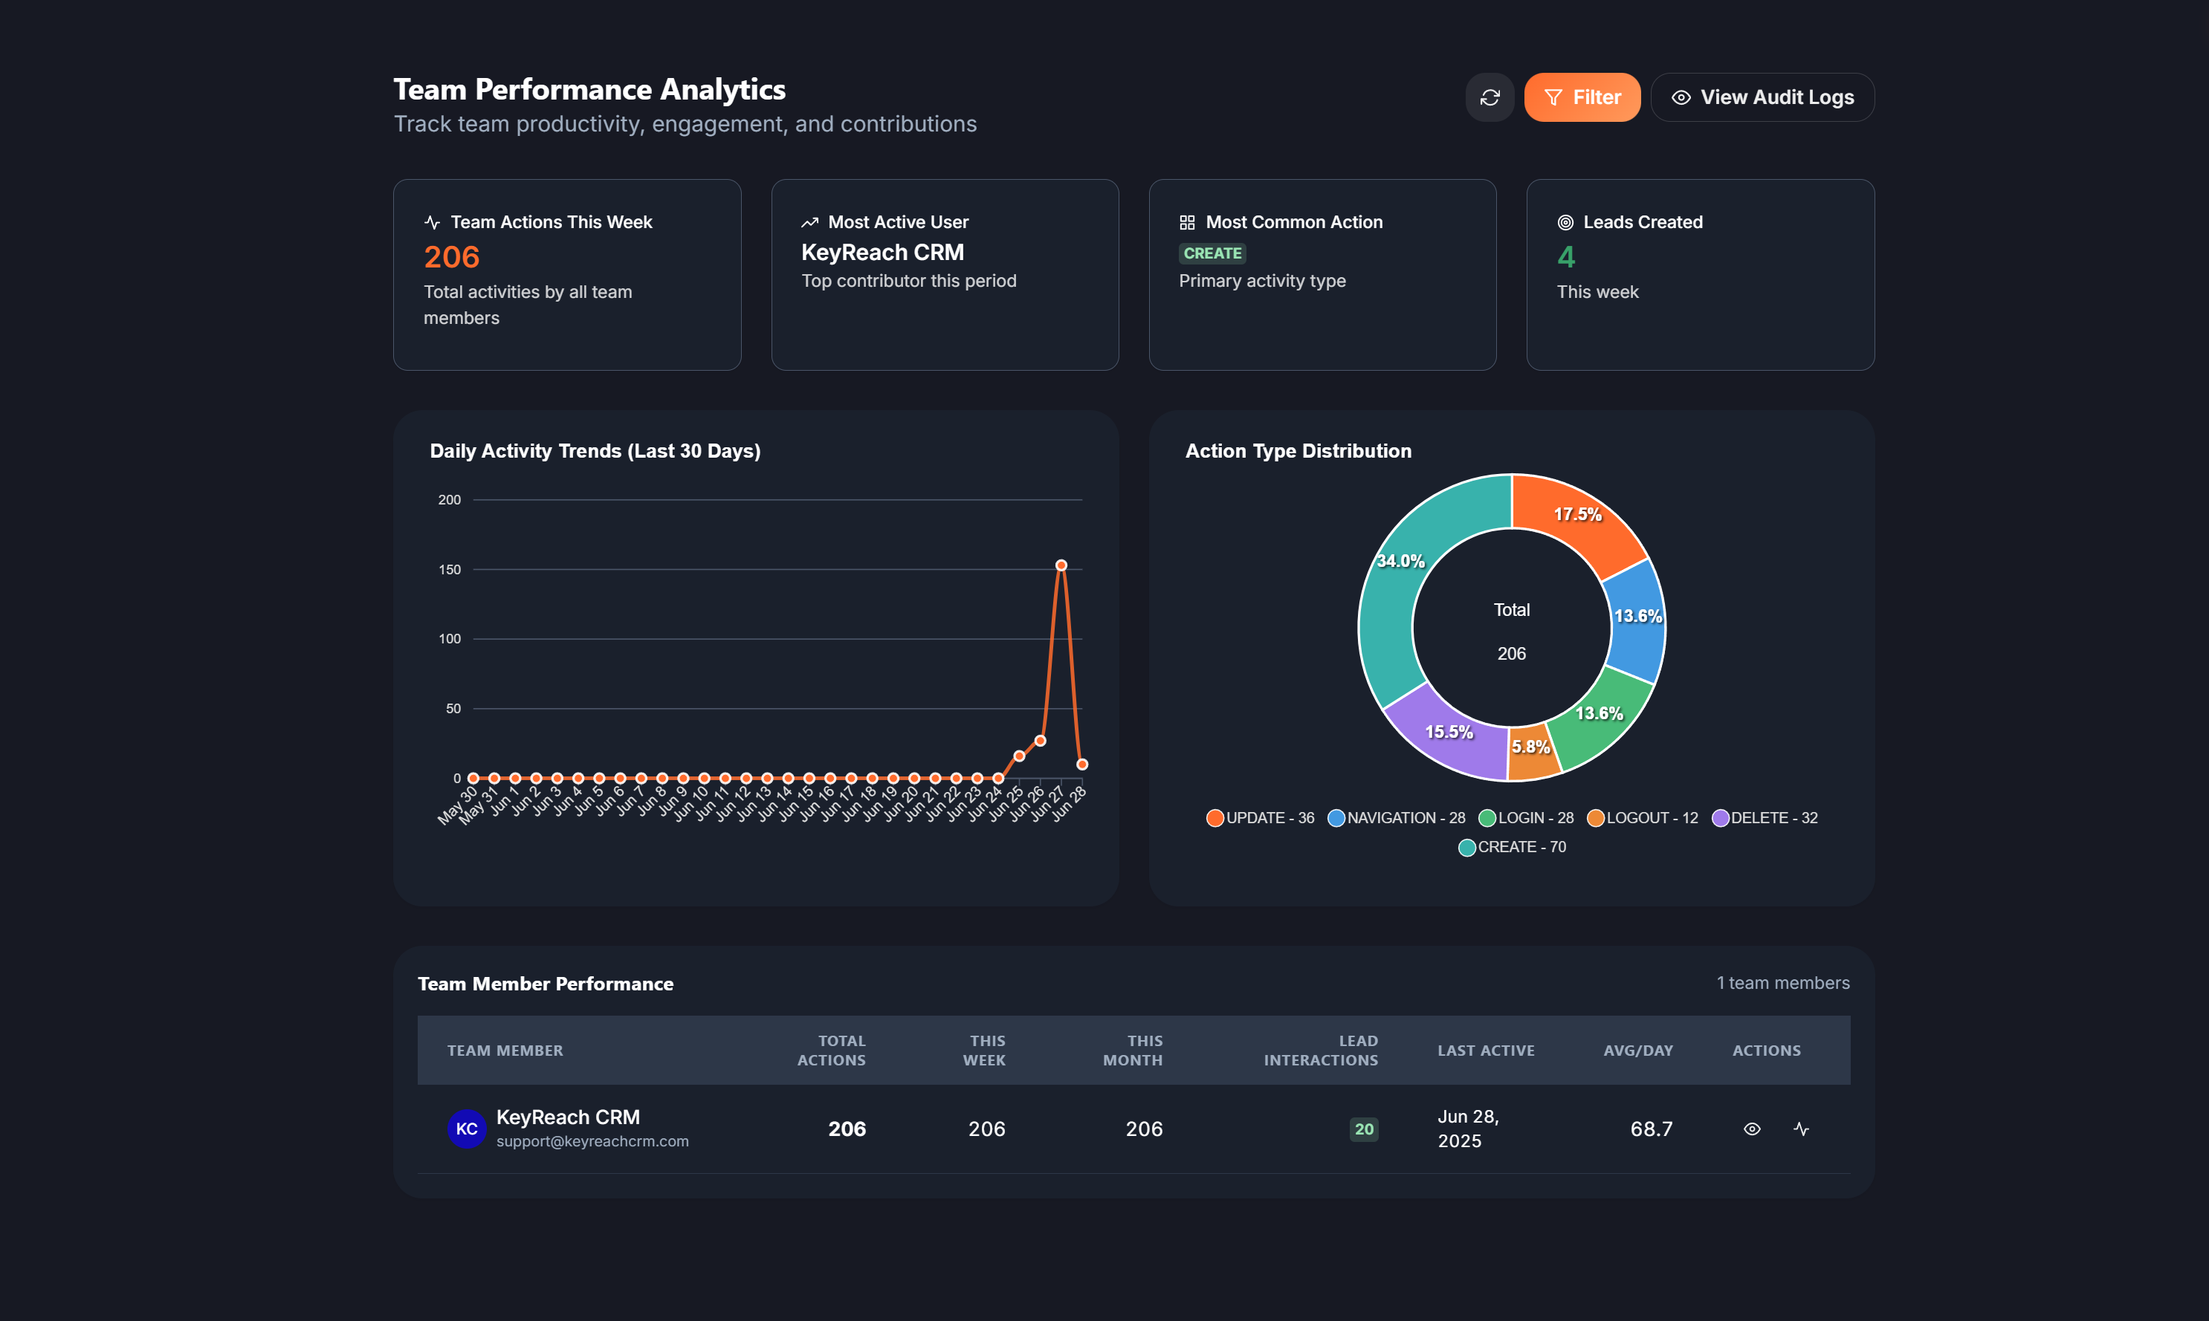Sort by LEAD INTERACTIONS column header
The width and height of the screenshot is (2209, 1321).
(x=1320, y=1051)
